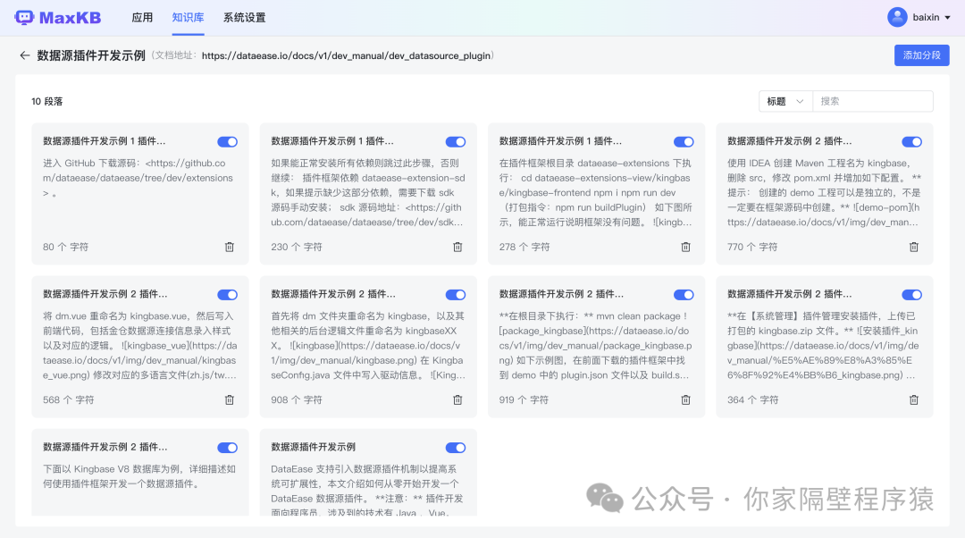
Task: Click inside the 搜索 search input field
Action: point(871,101)
